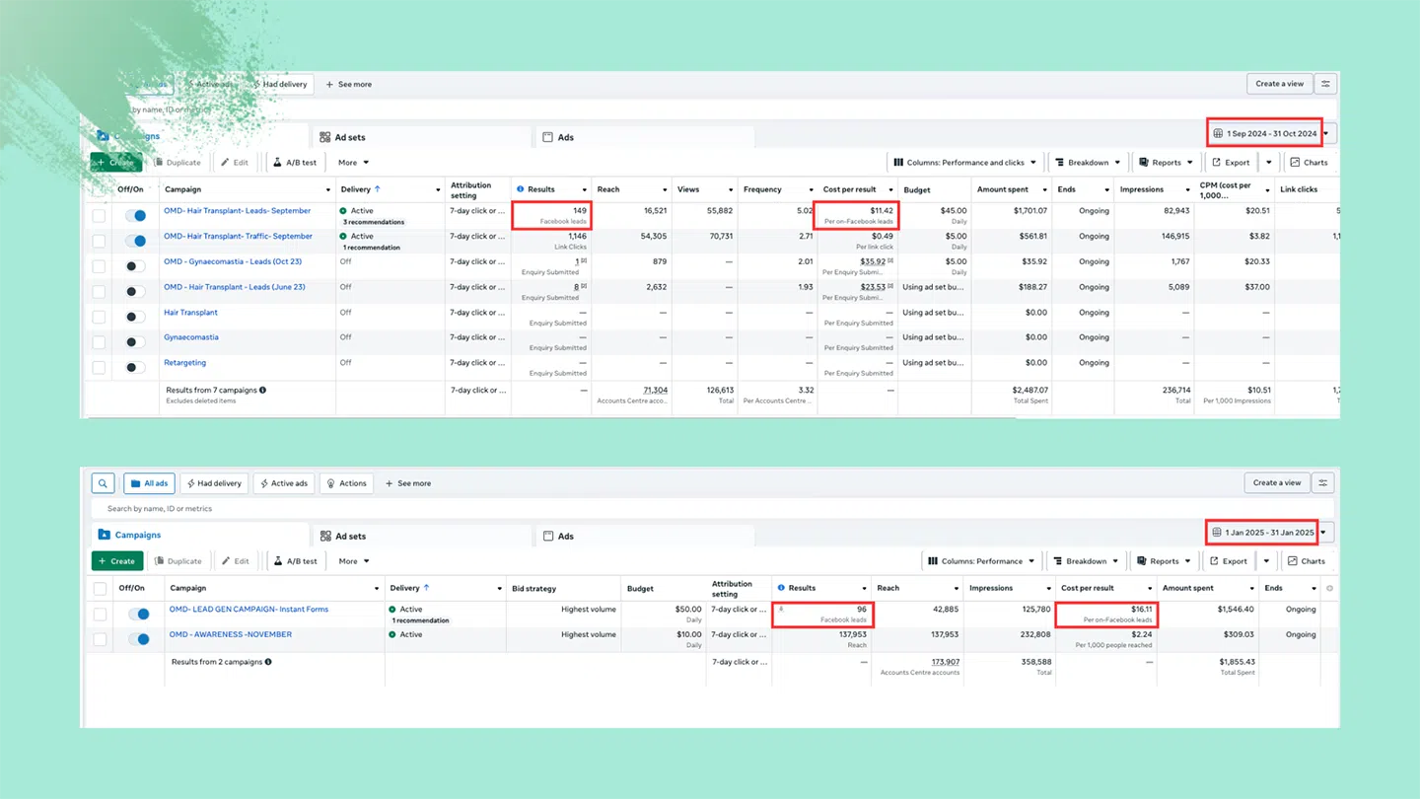Click the A/B test flask icon in Jan 2025 view

tap(279, 561)
